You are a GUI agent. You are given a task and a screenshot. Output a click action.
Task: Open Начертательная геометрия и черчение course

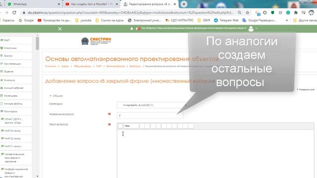click(x=16, y=158)
